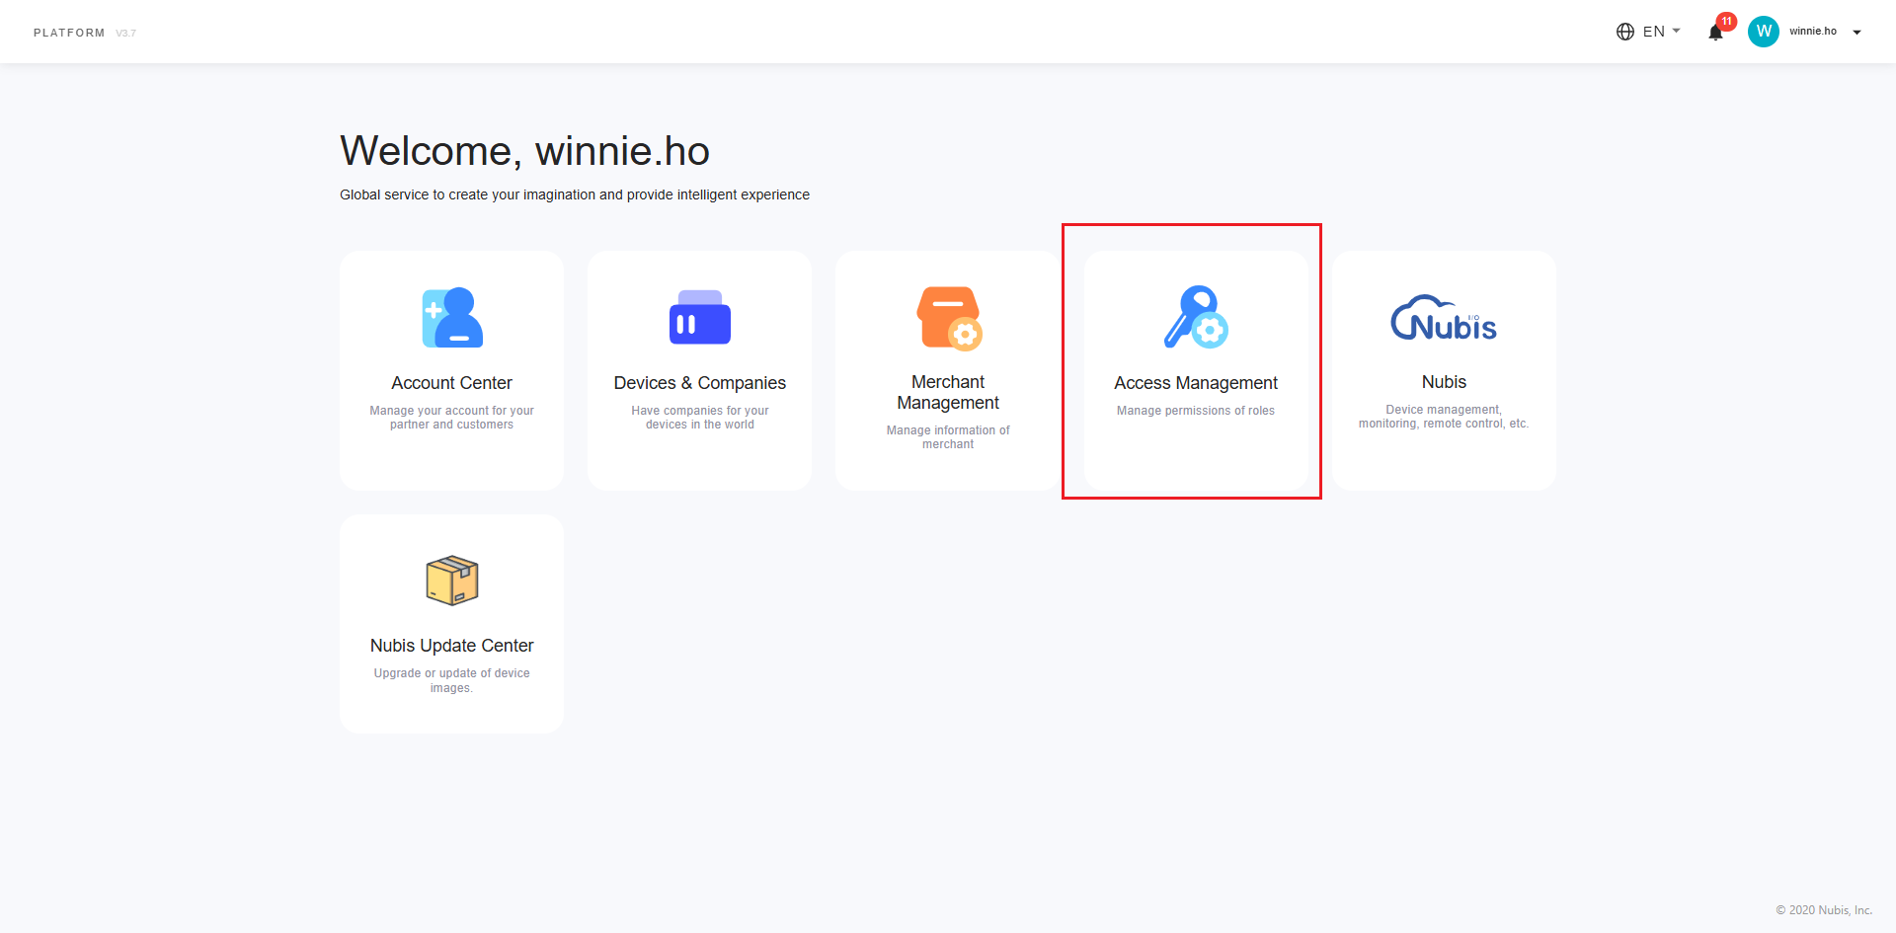1896x933 pixels.
Task: Click the globe language icon
Action: [x=1625, y=32]
